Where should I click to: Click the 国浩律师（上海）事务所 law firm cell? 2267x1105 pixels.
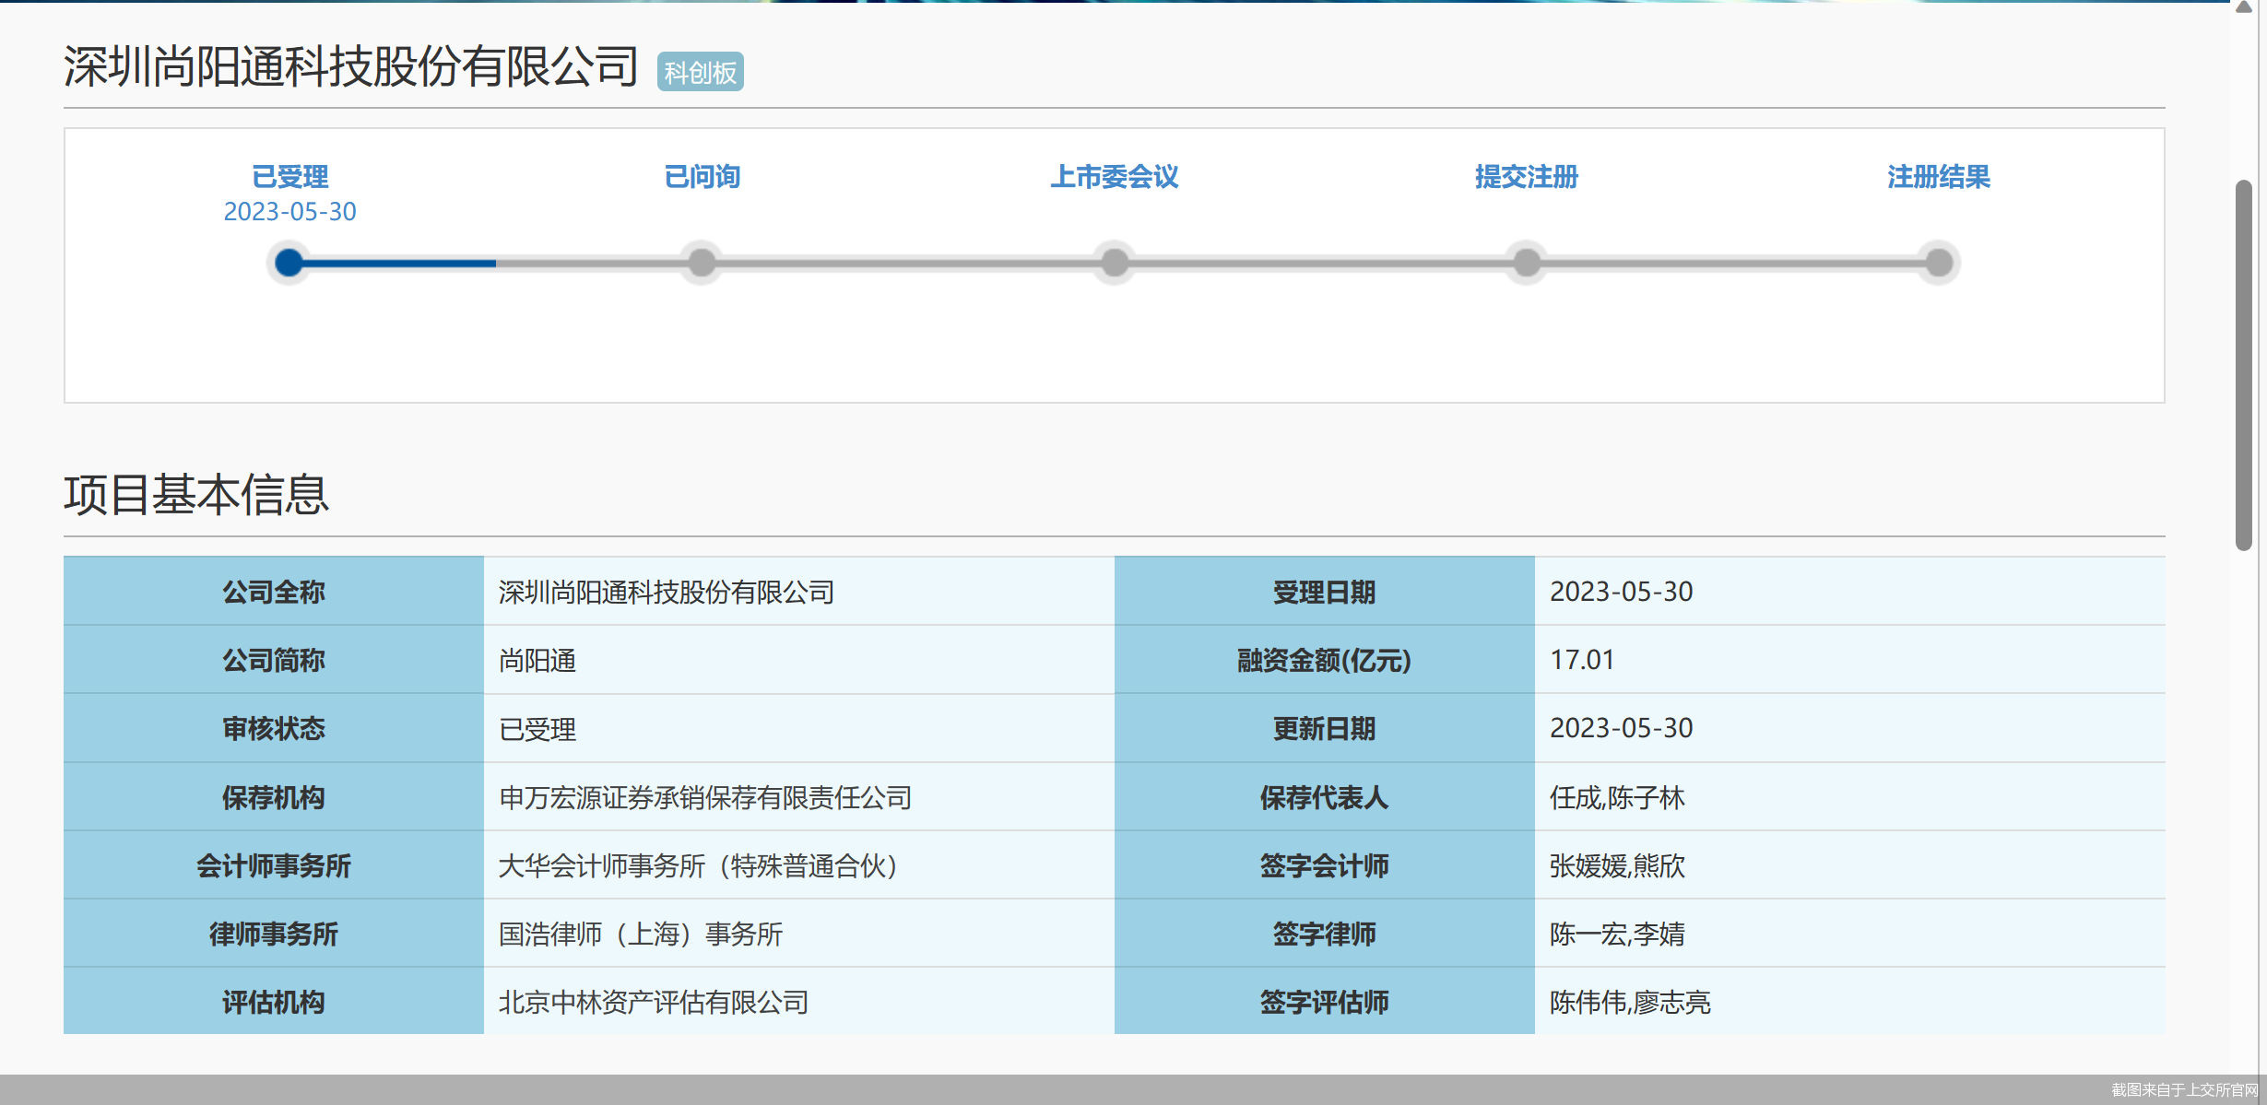tap(640, 934)
